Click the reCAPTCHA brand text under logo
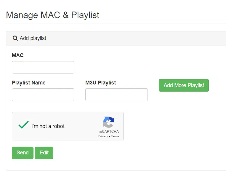Screen dimensions: 226x171 [x=109, y=132]
